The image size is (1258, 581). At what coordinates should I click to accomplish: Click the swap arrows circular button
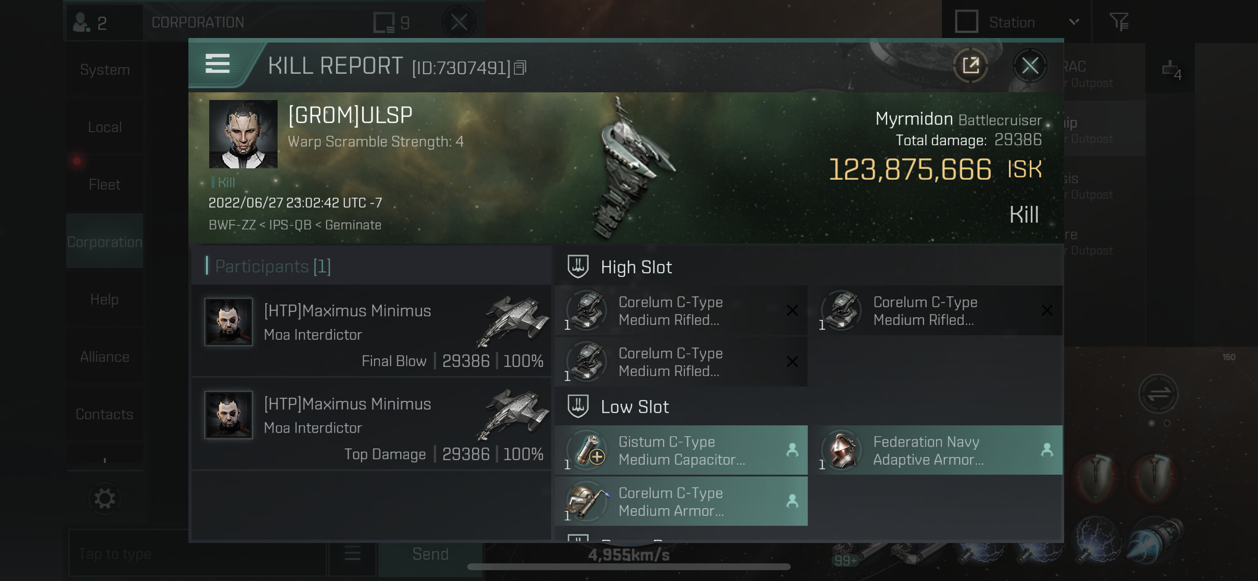click(1158, 394)
